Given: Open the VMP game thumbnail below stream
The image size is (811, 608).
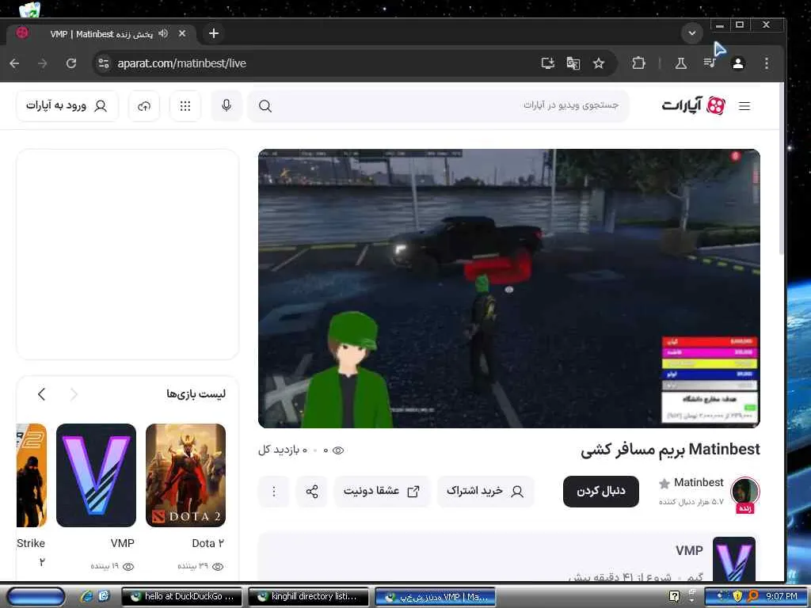Looking at the screenshot, I should [734, 559].
